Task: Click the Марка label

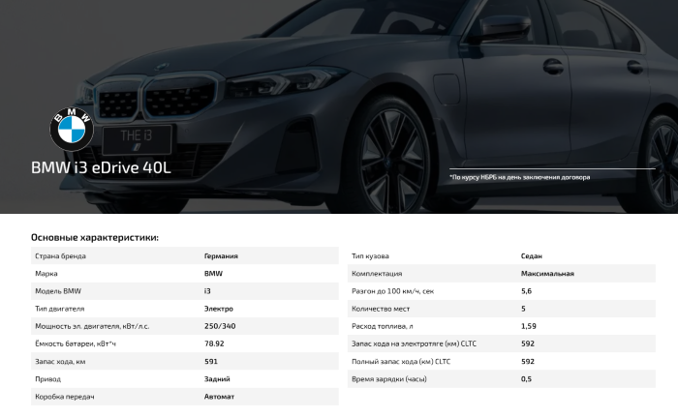Action: [46, 274]
